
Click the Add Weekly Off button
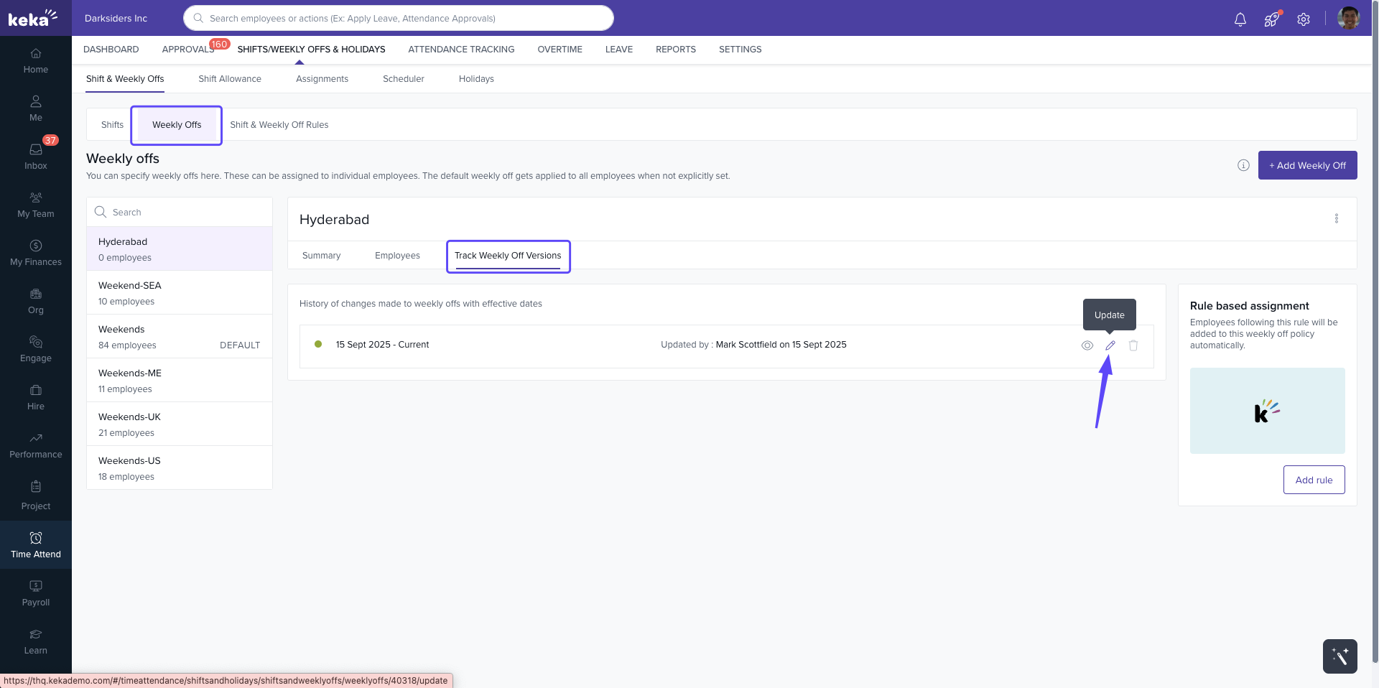pyautogui.click(x=1307, y=165)
